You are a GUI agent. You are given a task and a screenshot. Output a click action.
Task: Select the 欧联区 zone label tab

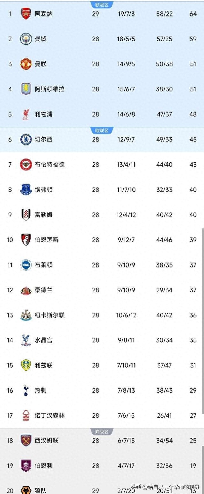(x=102, y=130)
